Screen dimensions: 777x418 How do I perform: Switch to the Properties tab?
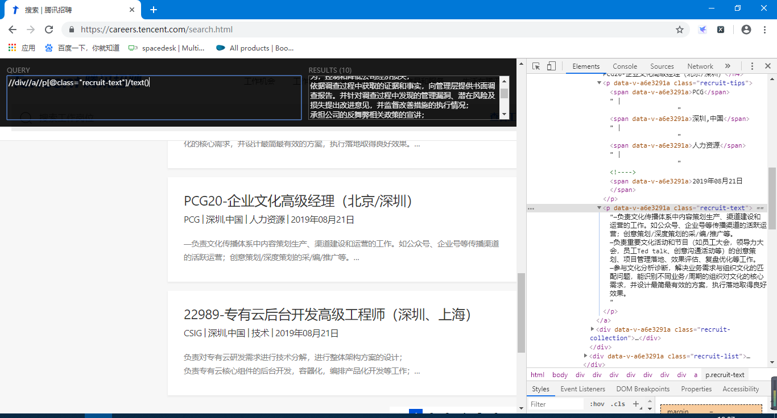tap(696, 389)
